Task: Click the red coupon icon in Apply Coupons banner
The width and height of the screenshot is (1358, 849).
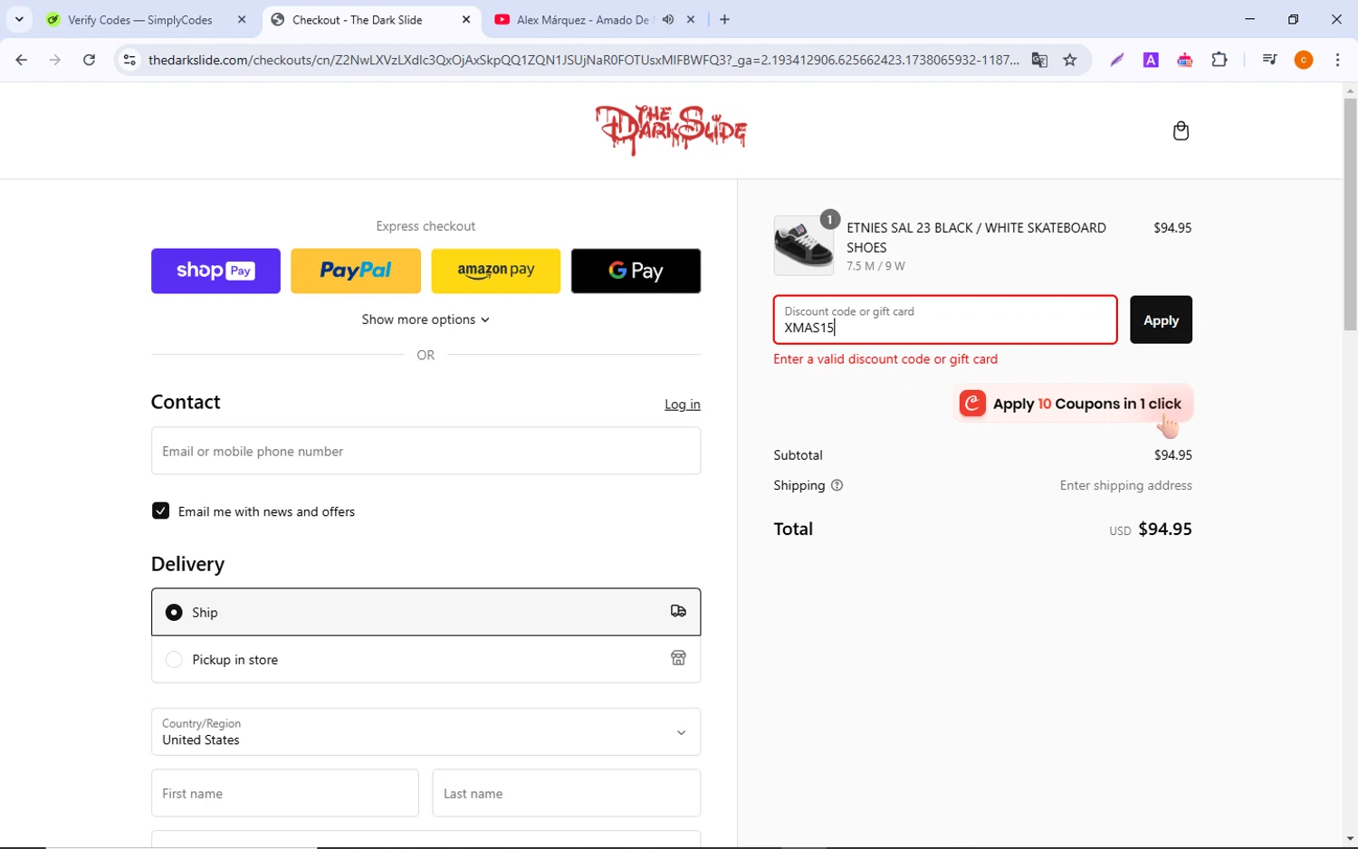Action: coord(972,404)
